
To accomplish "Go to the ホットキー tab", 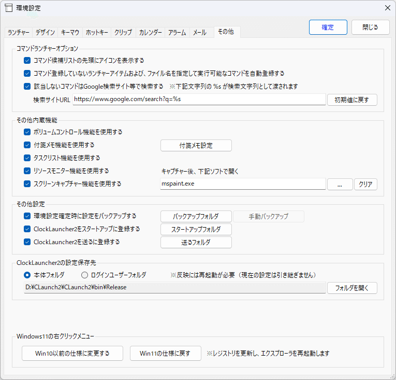I will tap(97, 32).
